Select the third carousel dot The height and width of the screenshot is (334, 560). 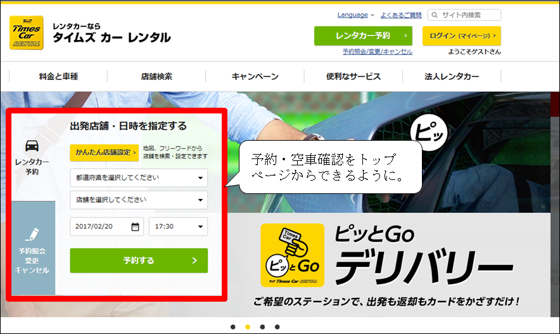(x=263, y=327)
